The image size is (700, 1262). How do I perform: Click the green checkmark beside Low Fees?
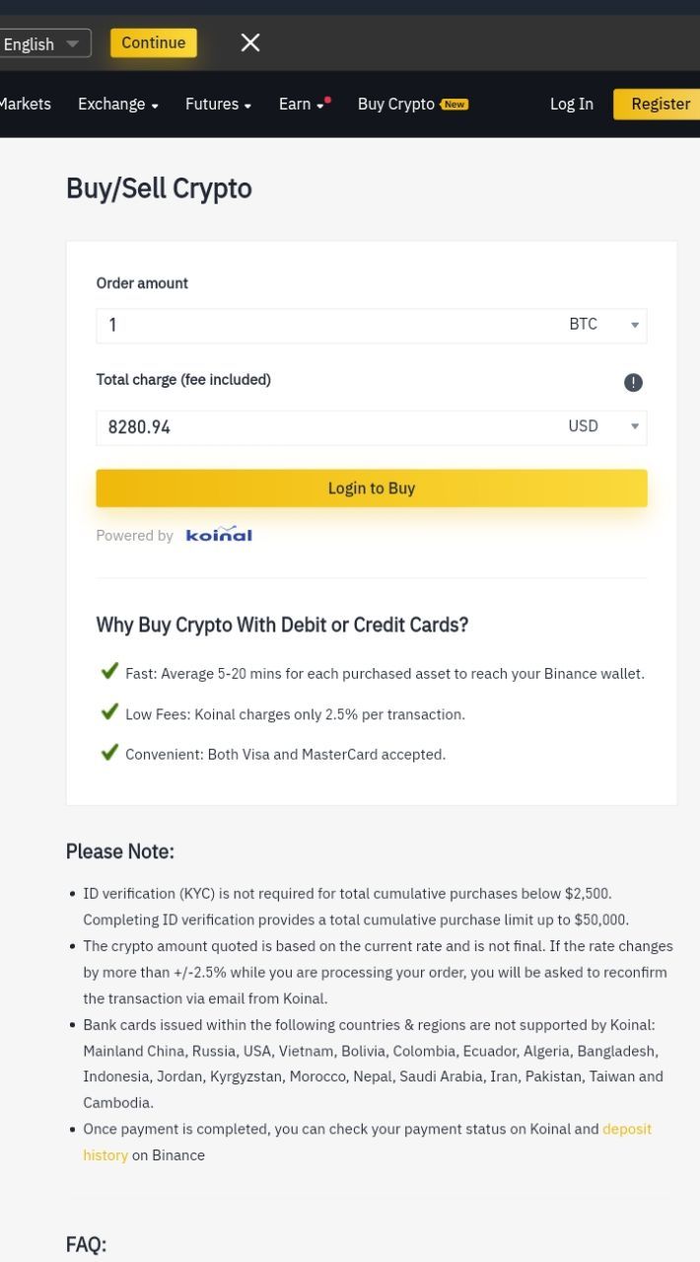point(109,712)
